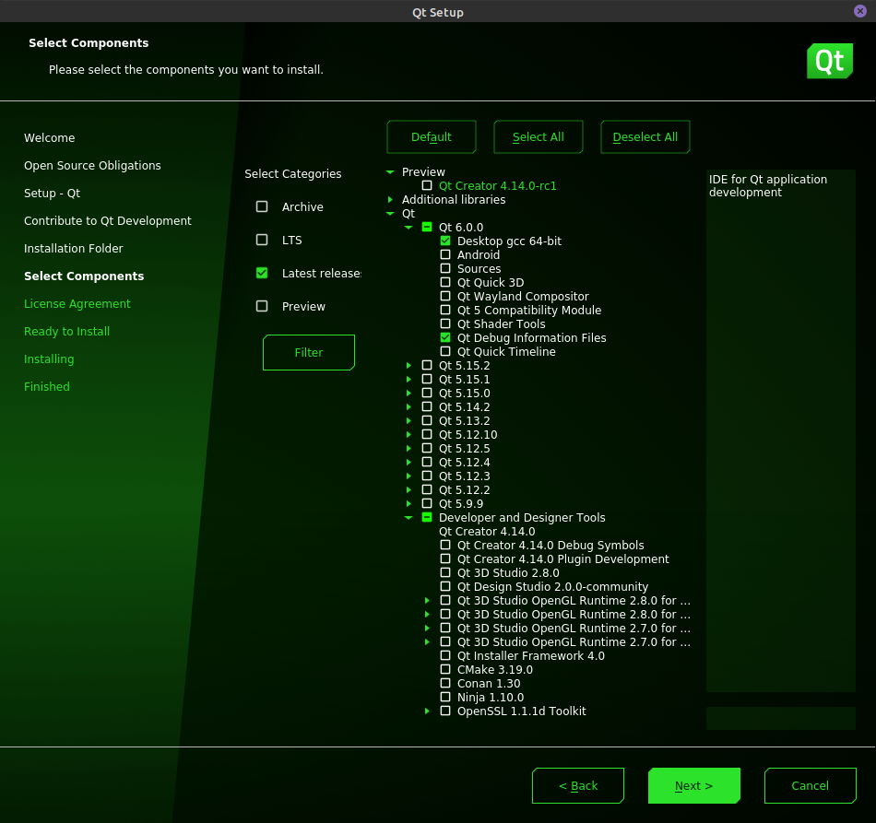This screenshot has height=823, width=876.
Task: Check the Android component under Qt 6.0.0
Action: (x=445, y=255)
